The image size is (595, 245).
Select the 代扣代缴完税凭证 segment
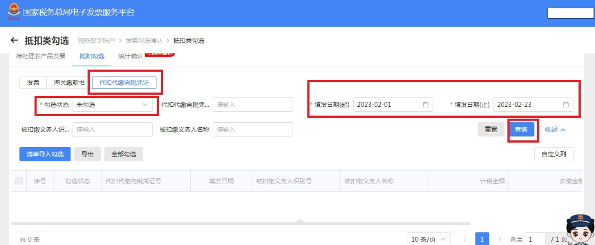point(124,83)
